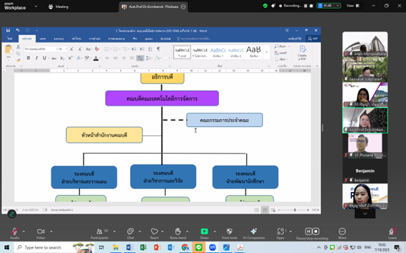Screen dimensions: 406x253
Task: Select Benjamin's participant tile
Action: pyautogui.click(x=365, y=170)
